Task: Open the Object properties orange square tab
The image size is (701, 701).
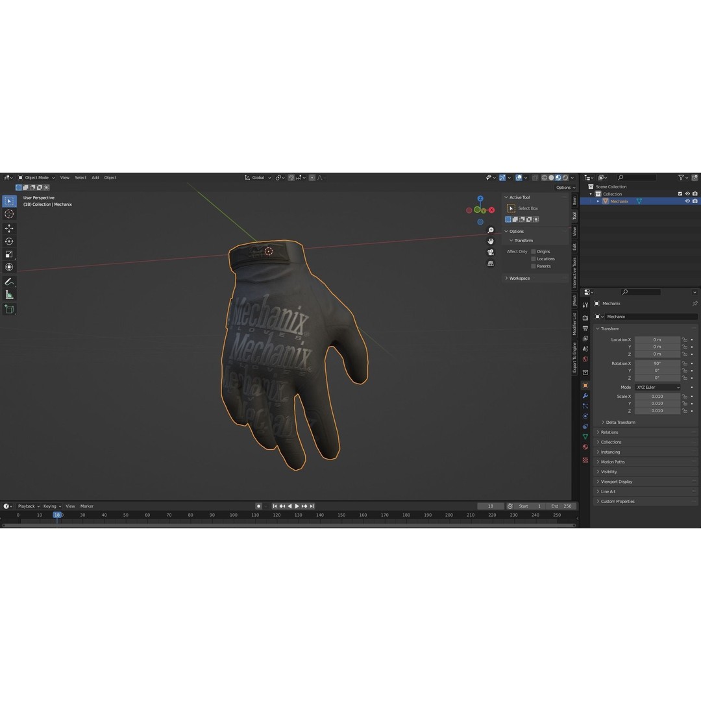Action: click(585, 386)
